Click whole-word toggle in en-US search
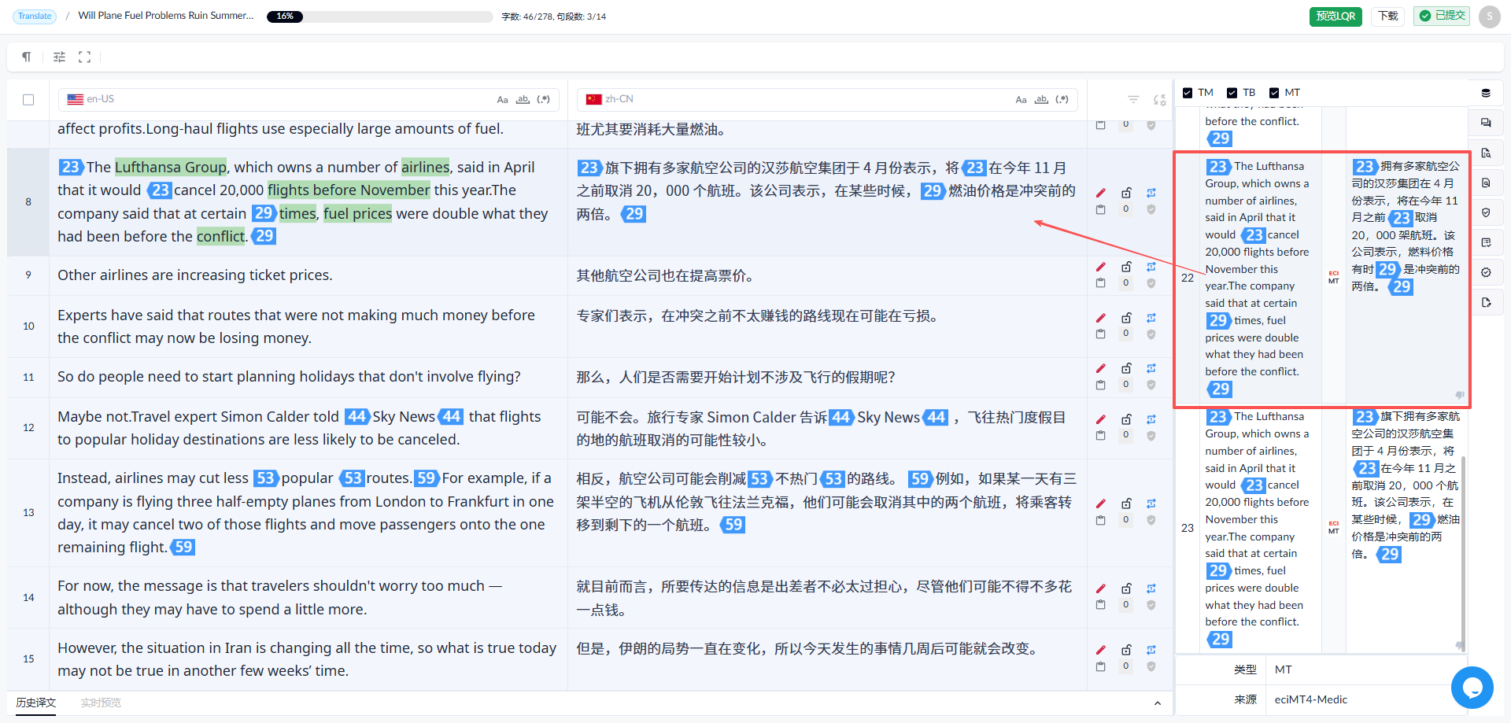 tap(523, 100)
